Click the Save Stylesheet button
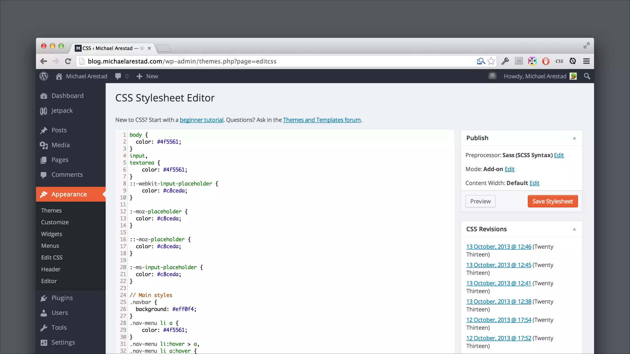 [552, 201]
